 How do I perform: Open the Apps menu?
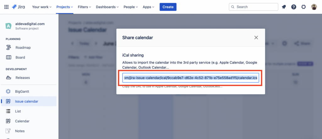[148, 7]
